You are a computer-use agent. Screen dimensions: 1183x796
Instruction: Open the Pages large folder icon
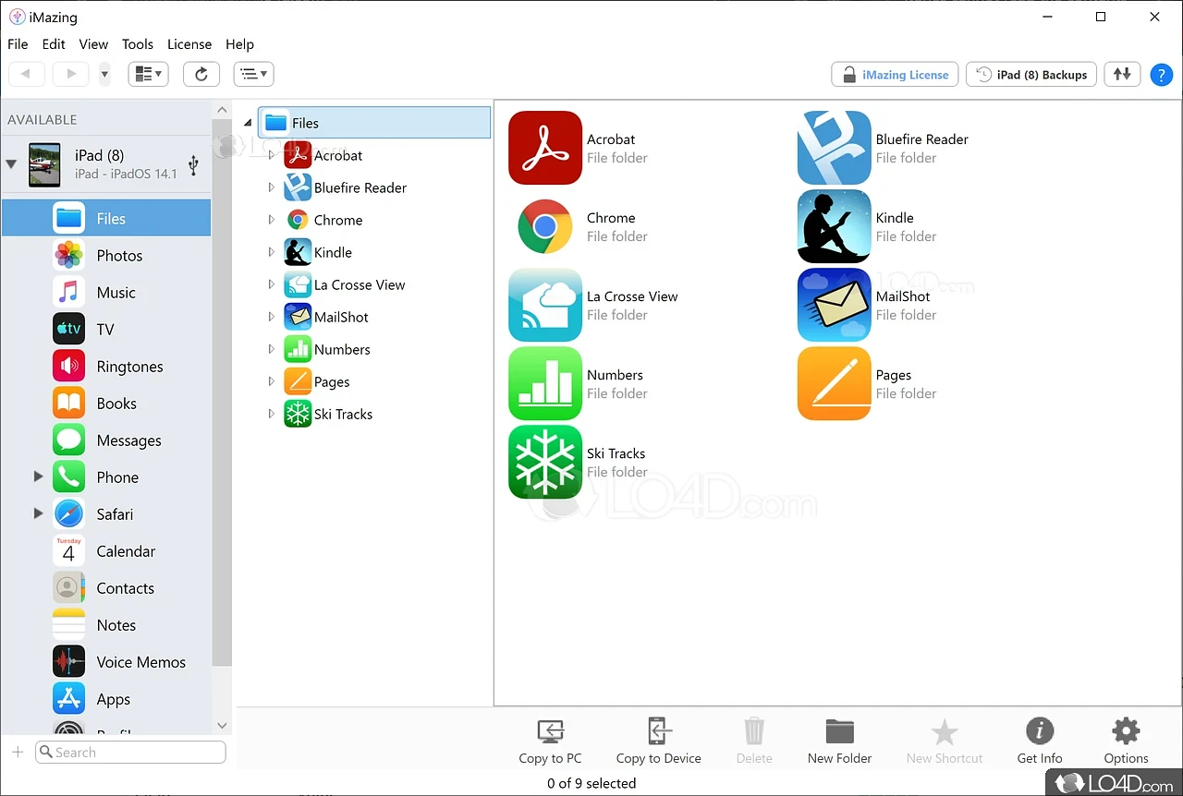(835, 383)
